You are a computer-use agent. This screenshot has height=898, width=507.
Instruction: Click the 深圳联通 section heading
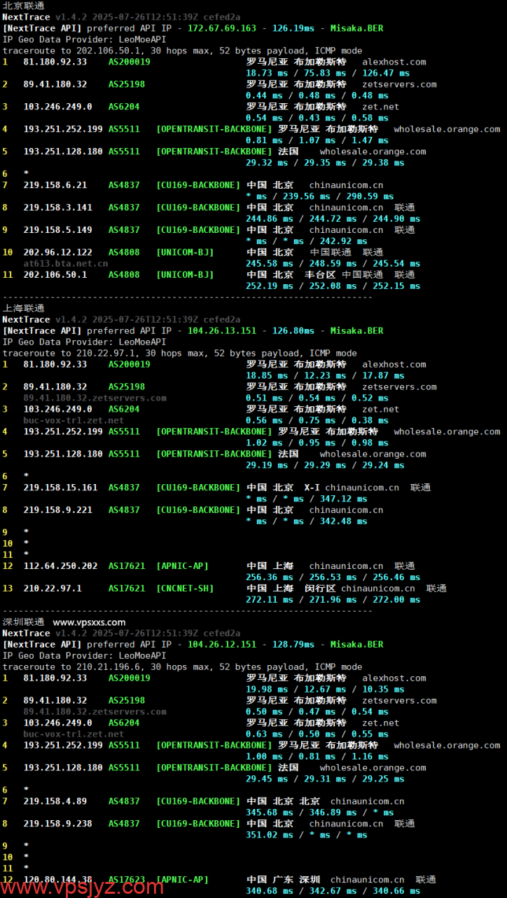click(23, 622)
